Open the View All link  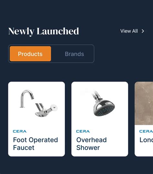(129, 31)
